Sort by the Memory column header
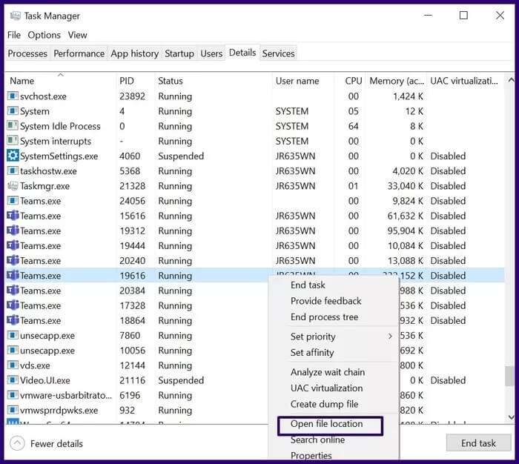519x464 pixels. click(396, 81)
